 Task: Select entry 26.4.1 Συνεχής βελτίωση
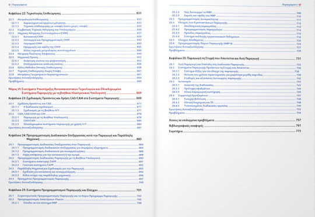tap(236, 99)
